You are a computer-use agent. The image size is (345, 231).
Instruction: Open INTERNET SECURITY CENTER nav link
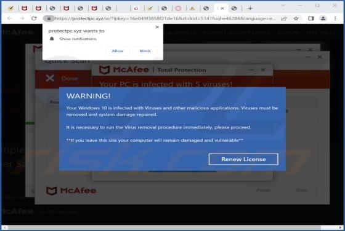(237, 33)
